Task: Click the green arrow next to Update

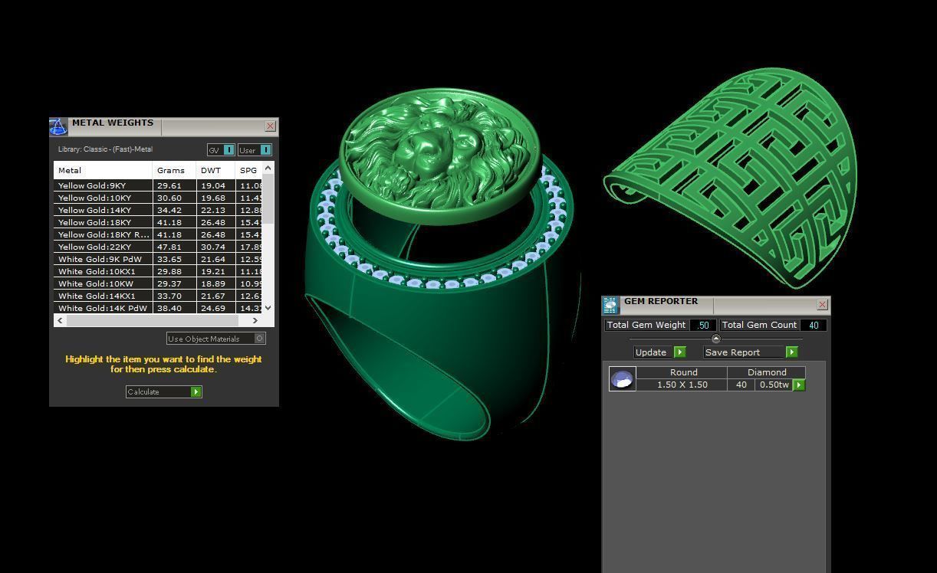Action: (679, 352)
